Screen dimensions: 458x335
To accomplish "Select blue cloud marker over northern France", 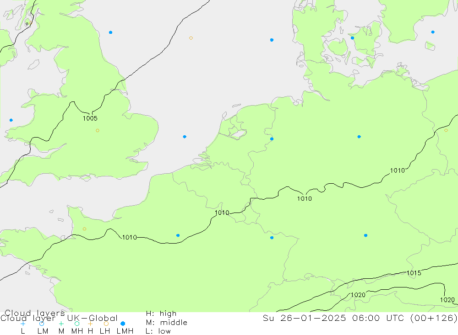I will (x=178, y=235).
